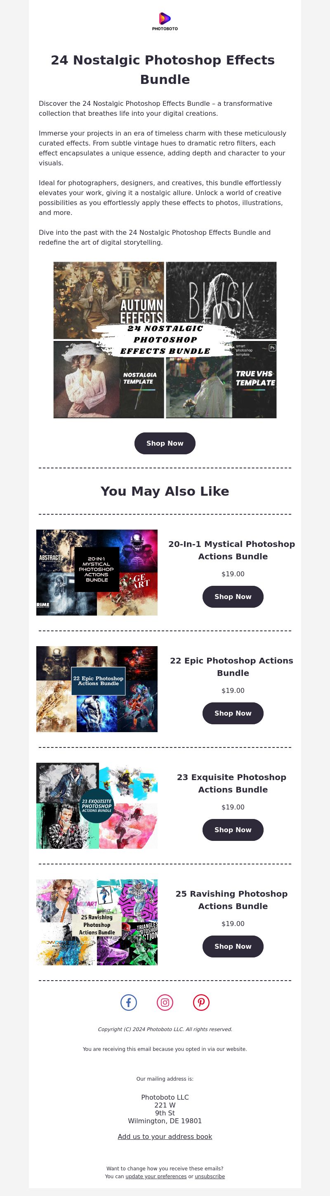Click Shop Now for 20-In-1 Mystical bundle
Screen dimensions: 330x1196
click(x=233, y=597)
